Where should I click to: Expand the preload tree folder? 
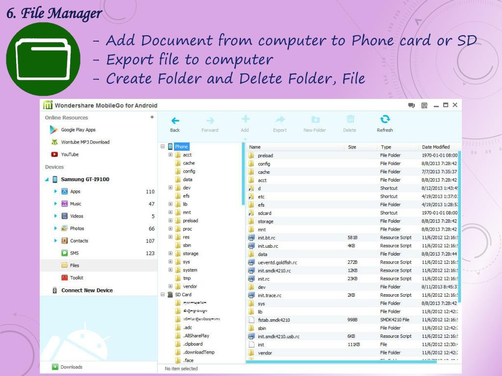coord(170,221)
